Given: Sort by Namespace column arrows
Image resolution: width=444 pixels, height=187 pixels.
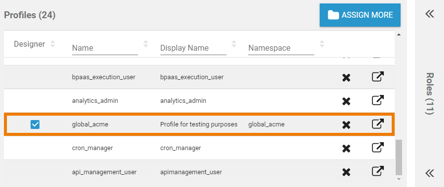Looking at the screenshot, I should coord(322,44).
